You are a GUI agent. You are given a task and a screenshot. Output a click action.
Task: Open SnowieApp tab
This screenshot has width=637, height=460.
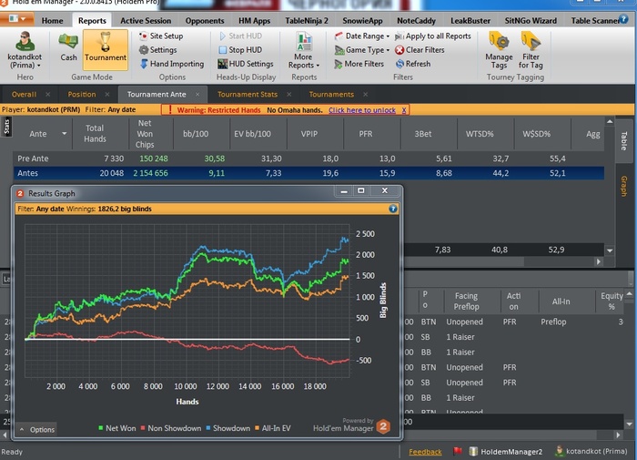[362, 21]
